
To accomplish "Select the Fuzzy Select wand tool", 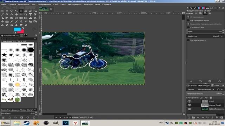I will [17, 11].
